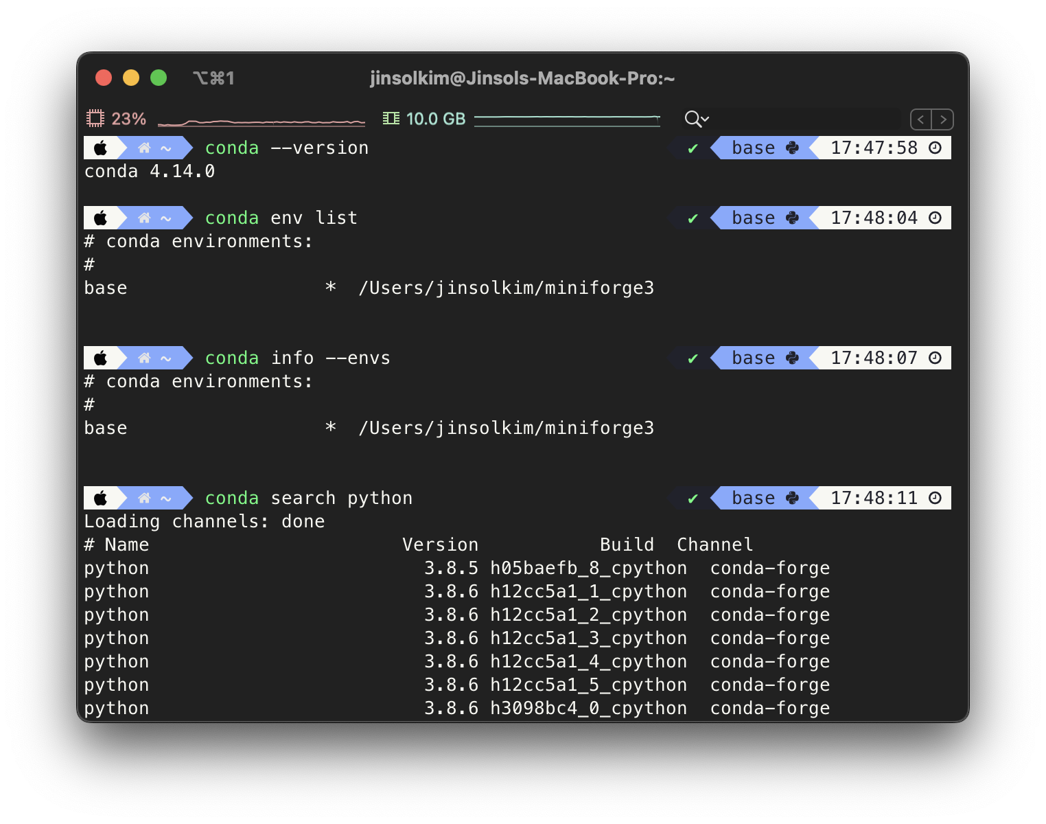Click the clock icon after 17:48:07
The image size is (1046, 824).
935,358
